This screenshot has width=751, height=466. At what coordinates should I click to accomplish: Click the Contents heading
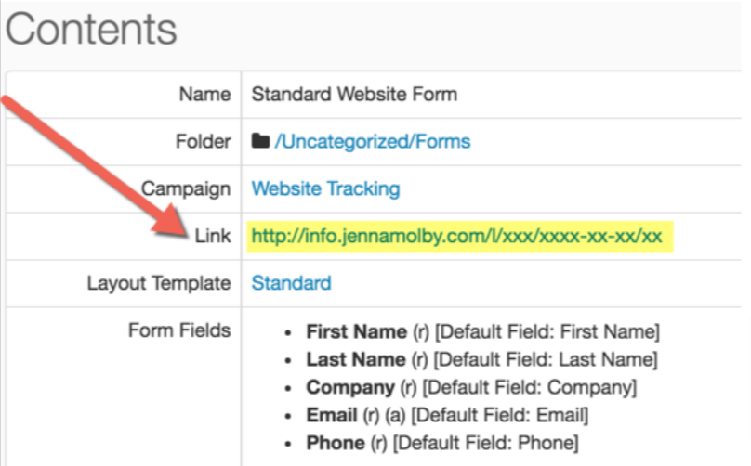(x=91, y=31)
